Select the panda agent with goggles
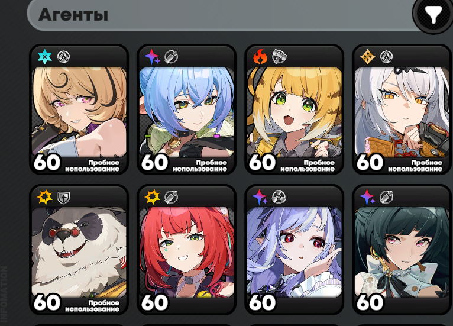 [79, 252]
